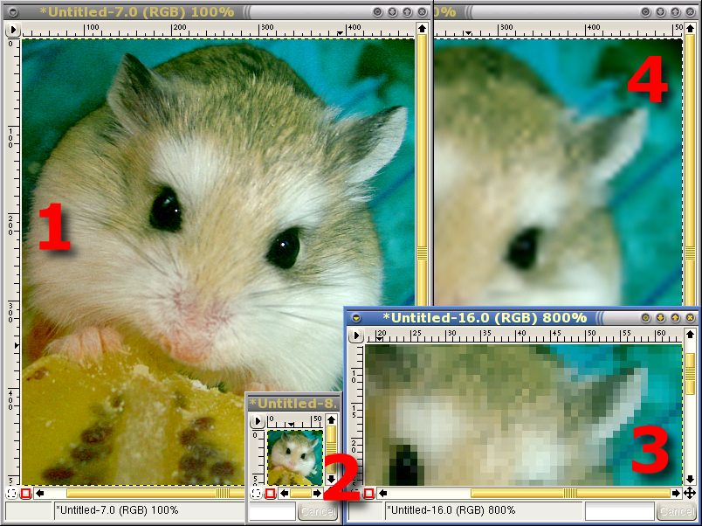Image resolution: width=702 pixels, height=526 pixels.
Task: Toggle dashed-circle selection button in Untitled-8 window
Action: 256,494
